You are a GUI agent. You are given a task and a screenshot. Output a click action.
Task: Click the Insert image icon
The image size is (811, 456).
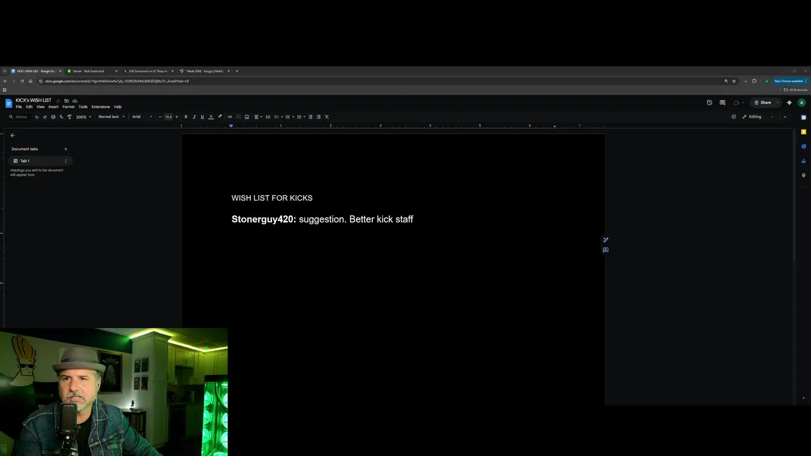tap(246, 117)
